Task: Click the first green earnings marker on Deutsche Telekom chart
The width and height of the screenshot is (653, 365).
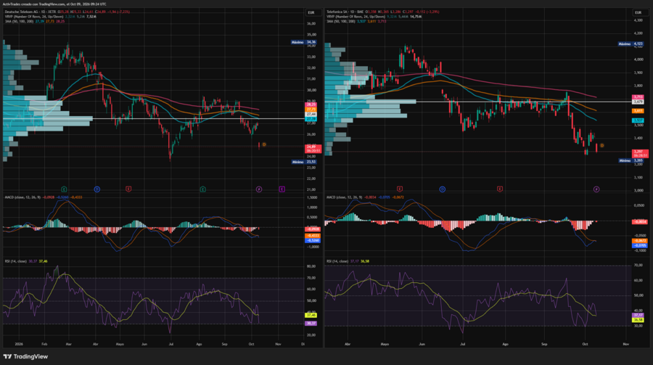Action: 64,189
